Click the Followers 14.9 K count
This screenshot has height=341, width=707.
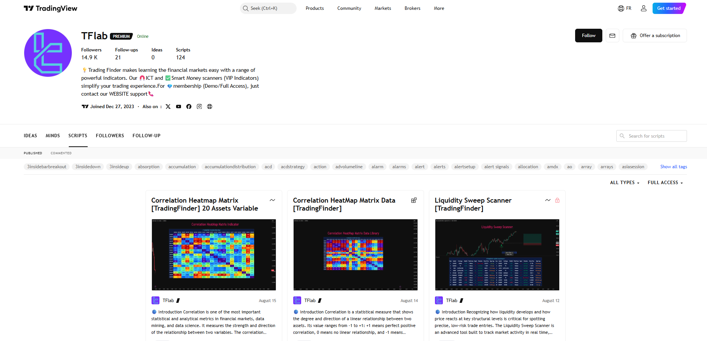pos(91,54)
